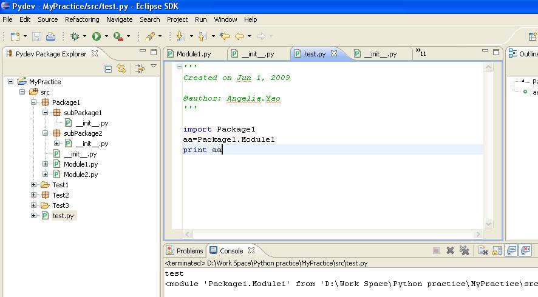Click the New wizard toolbar icon
Image resolution: width=538 pixels, height=297 pixels.
tap(15, 36)
